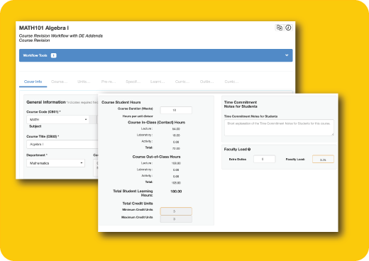Click the Workflow Tools count badge

(x=54, y=55)
